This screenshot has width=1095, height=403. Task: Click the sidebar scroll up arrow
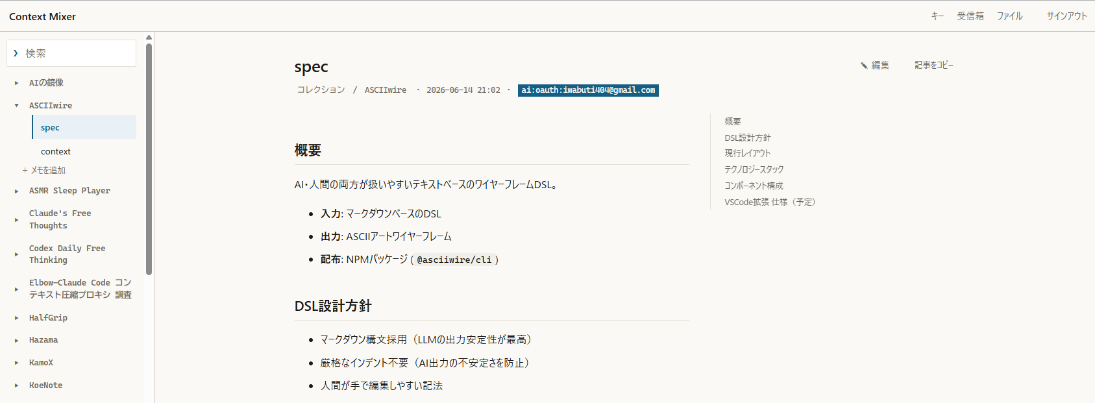click(149, 37)
